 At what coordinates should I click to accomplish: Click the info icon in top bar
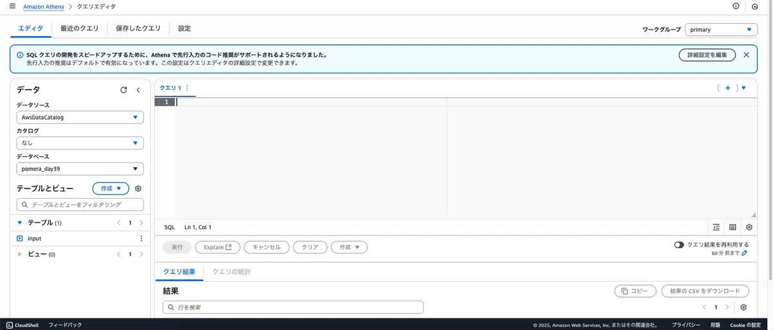[x=736, y=6]
